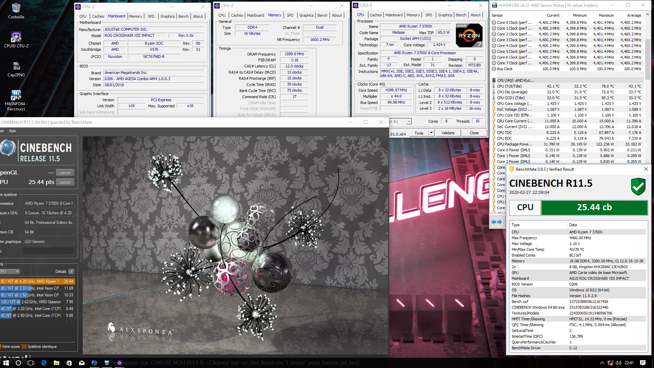Screen dimensions: 654x368
Task: Open the Cap2PNG desktop file icon
Action: (x=16, y=69)
